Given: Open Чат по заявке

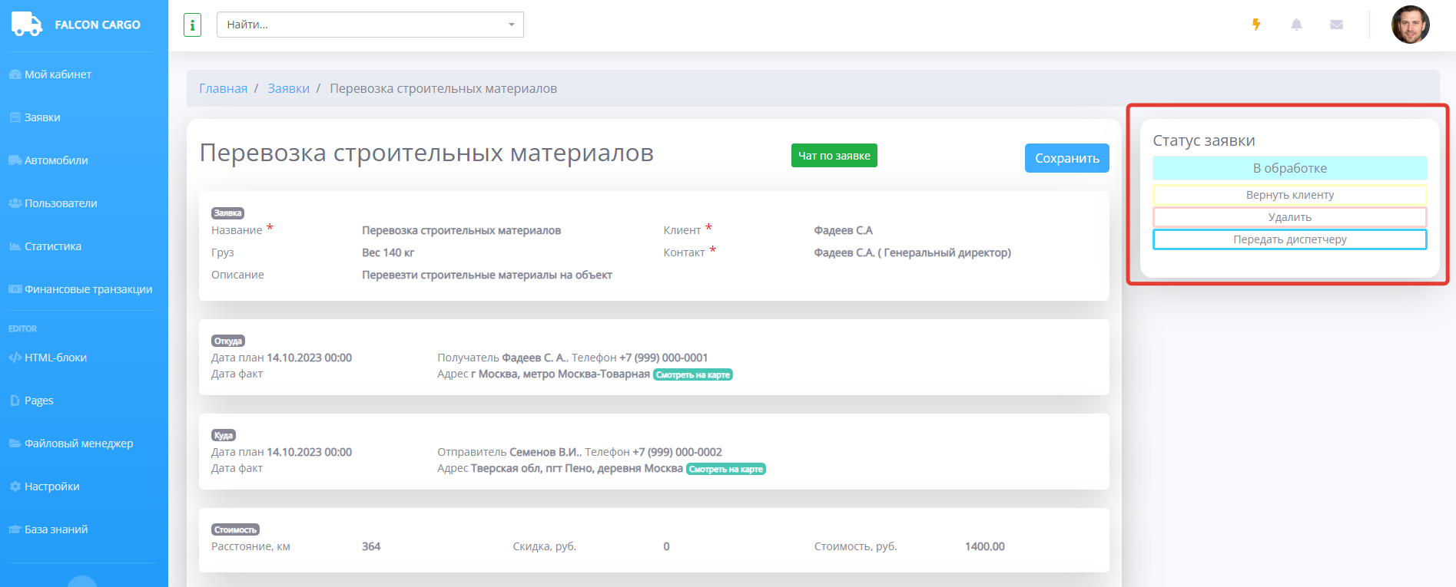Looking at the screenshot, I should coord(834,156).
